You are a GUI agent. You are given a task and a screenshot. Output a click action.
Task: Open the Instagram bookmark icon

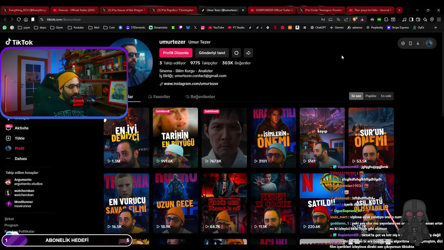coord(203,27)
